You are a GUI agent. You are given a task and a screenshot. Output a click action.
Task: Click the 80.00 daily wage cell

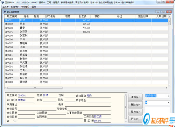(x=83, y=24)
